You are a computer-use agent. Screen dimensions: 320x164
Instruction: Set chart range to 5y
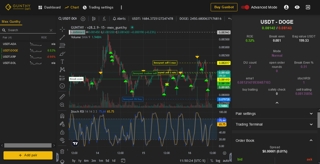pyautogui.click(x=74, y=161)
